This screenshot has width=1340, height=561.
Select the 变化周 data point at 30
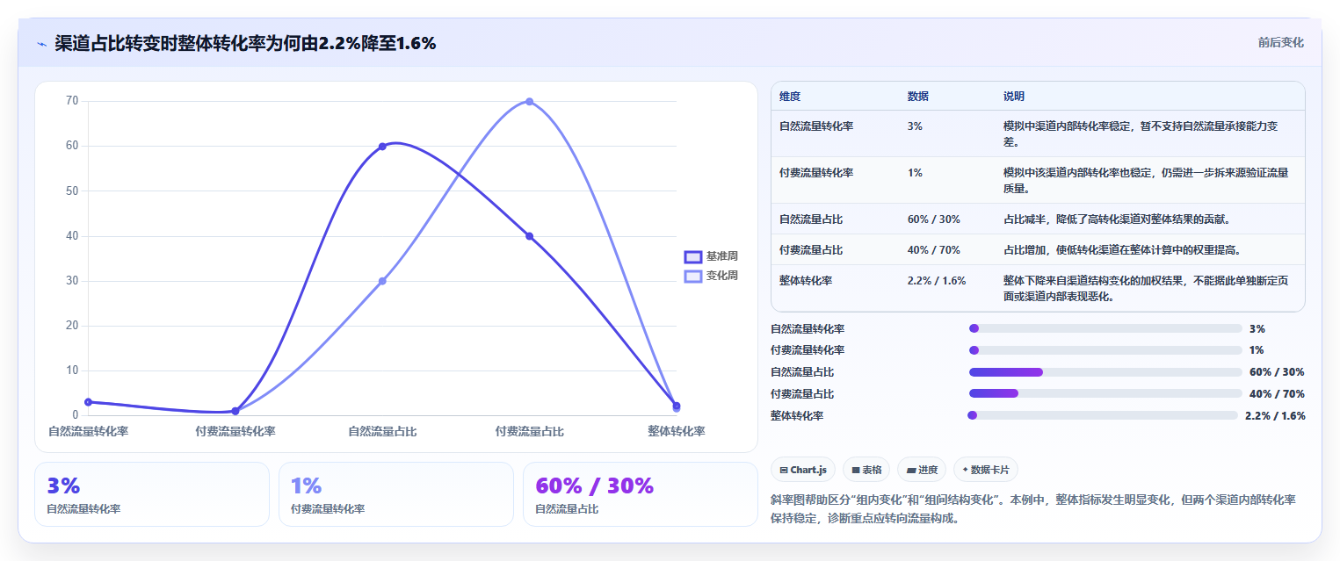tap(382, 281)
